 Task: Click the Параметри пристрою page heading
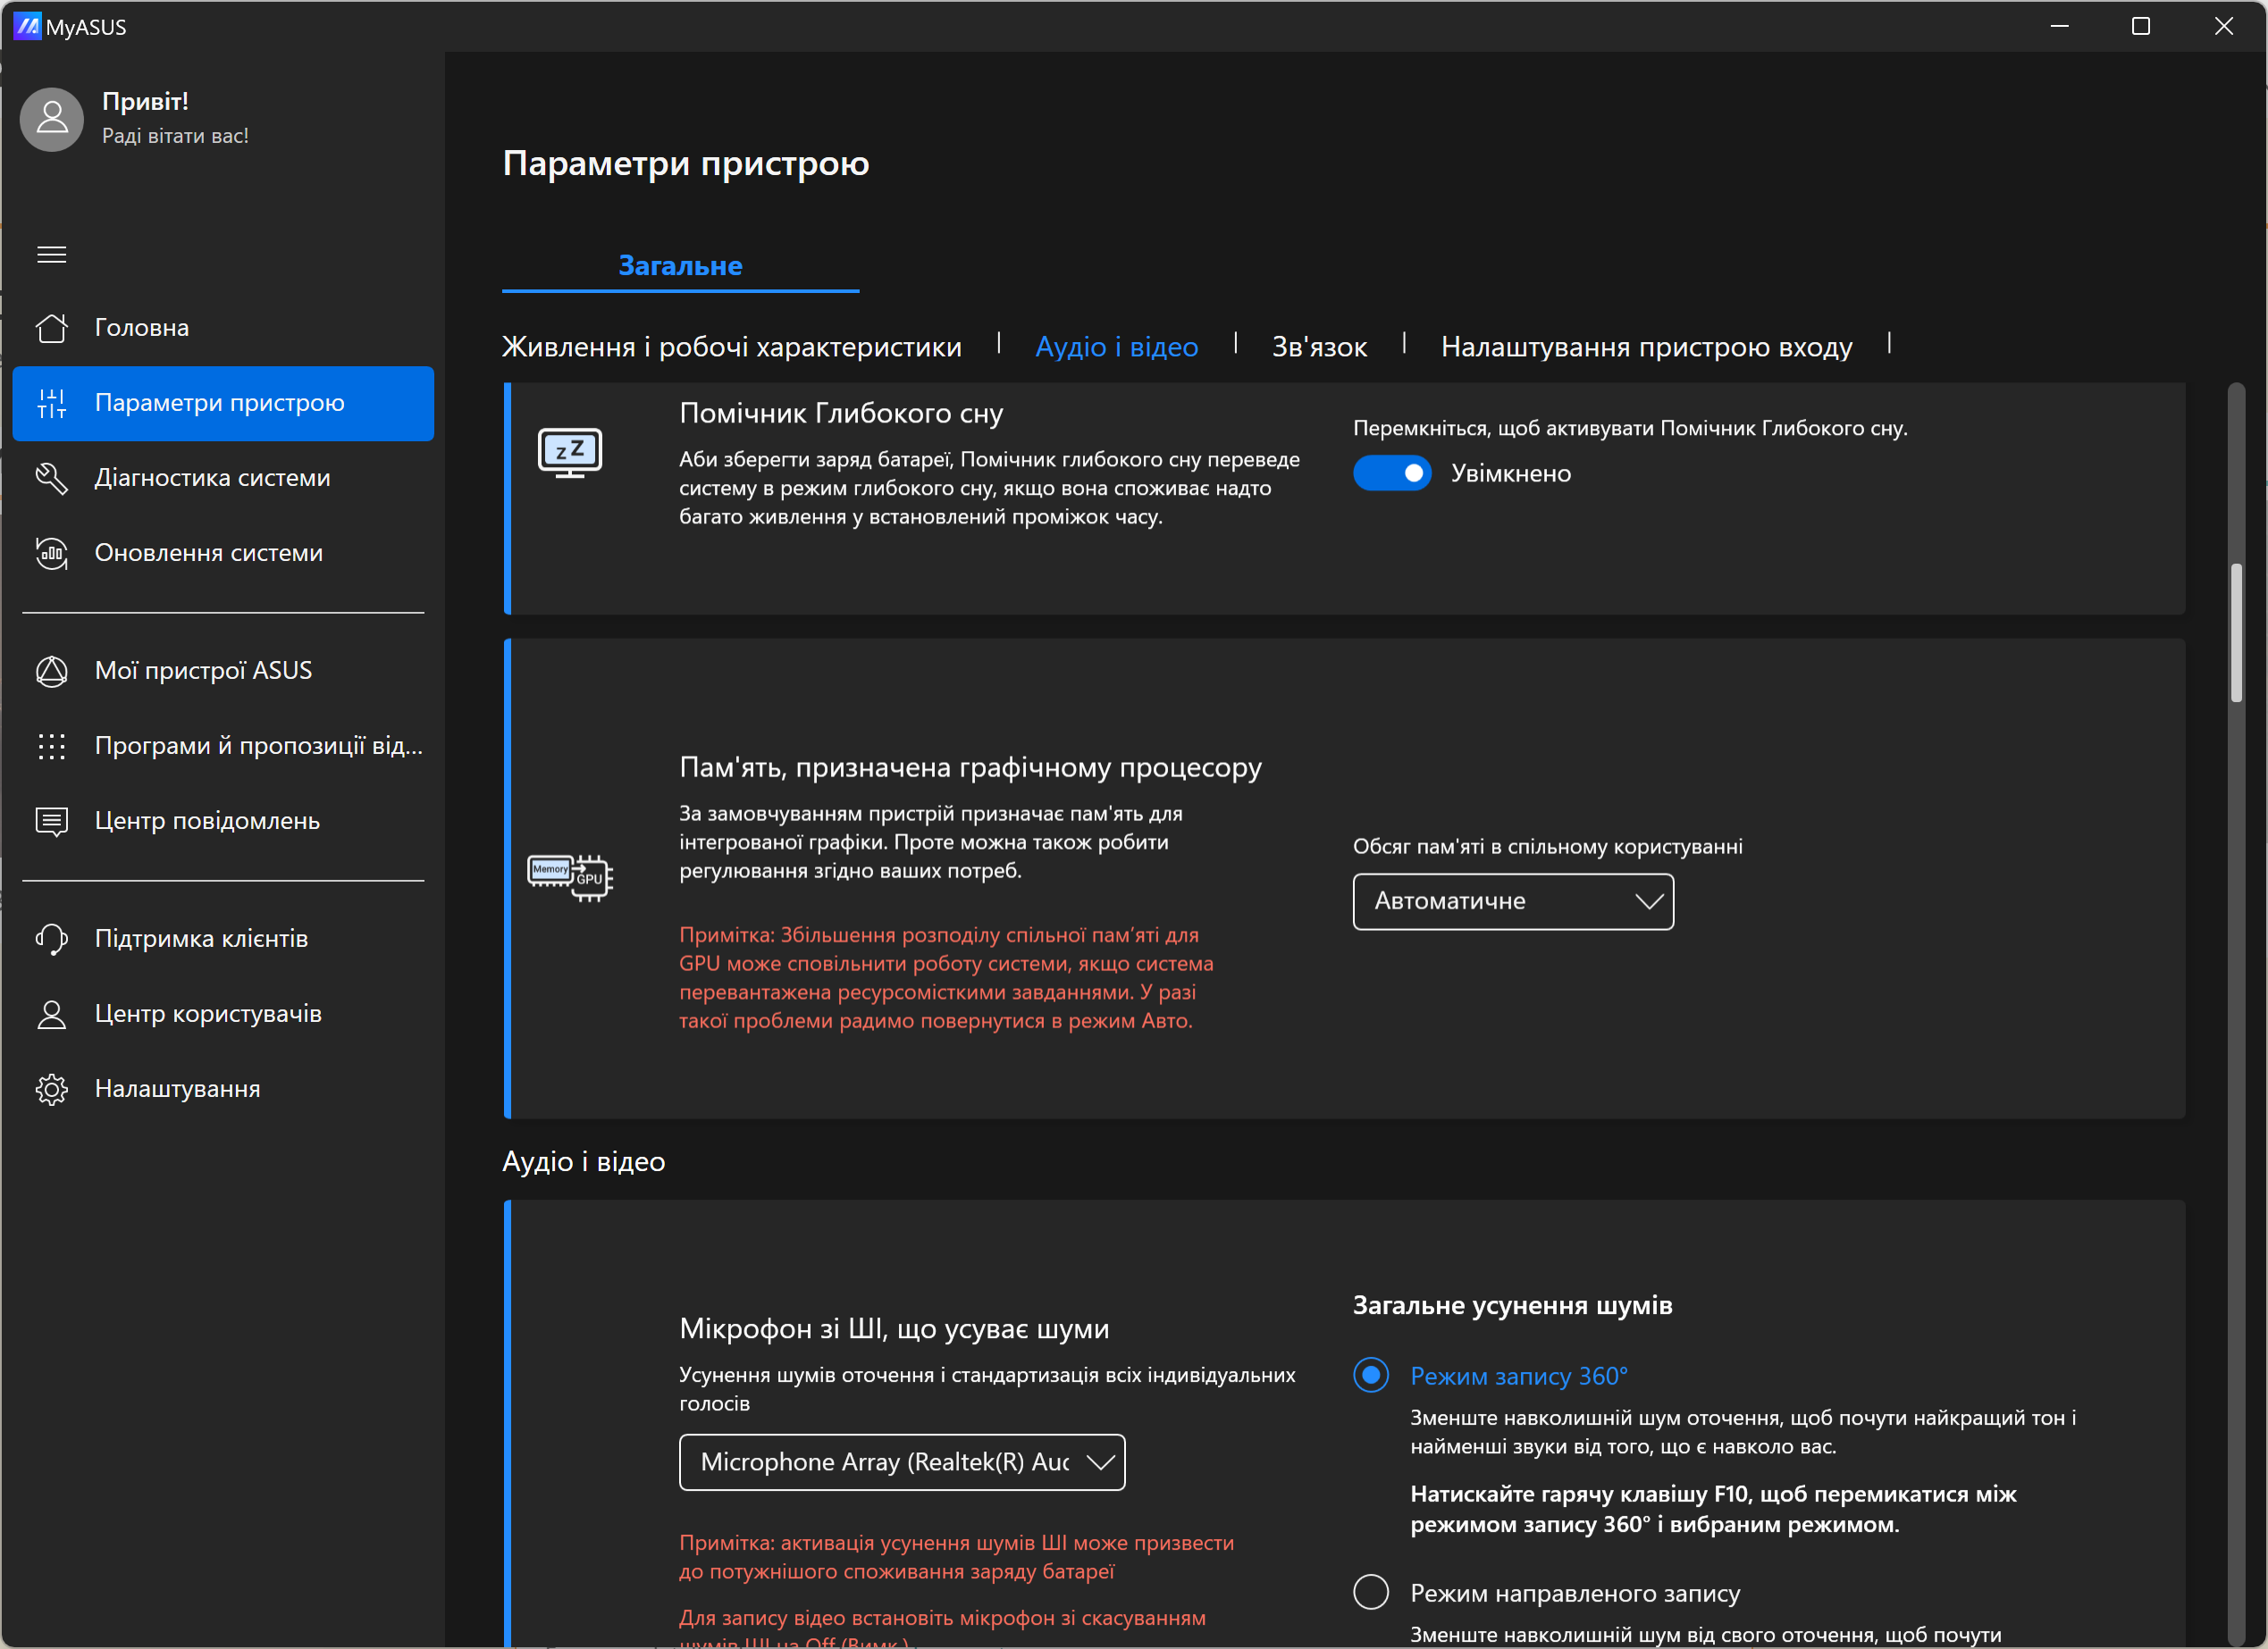686,163
